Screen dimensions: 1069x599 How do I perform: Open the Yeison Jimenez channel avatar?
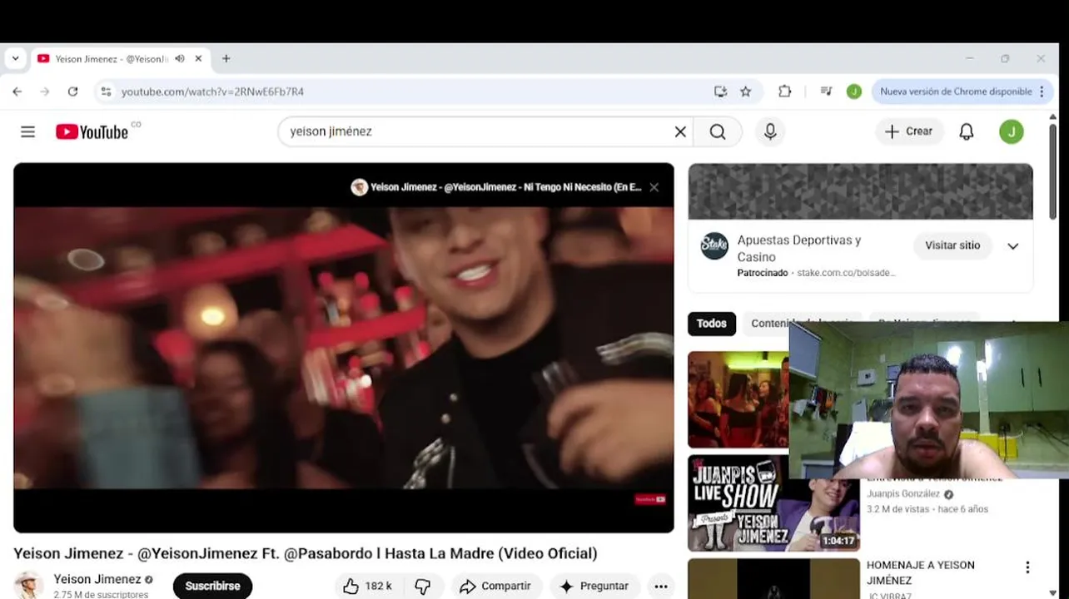(28, 586)
